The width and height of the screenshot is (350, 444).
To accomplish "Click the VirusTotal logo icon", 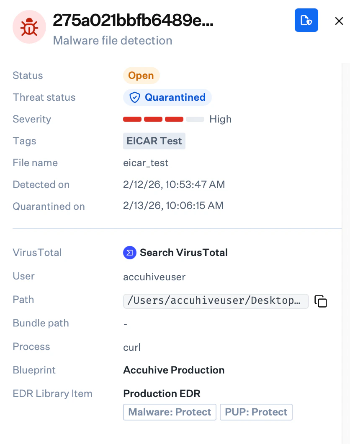I will [129, 253].
